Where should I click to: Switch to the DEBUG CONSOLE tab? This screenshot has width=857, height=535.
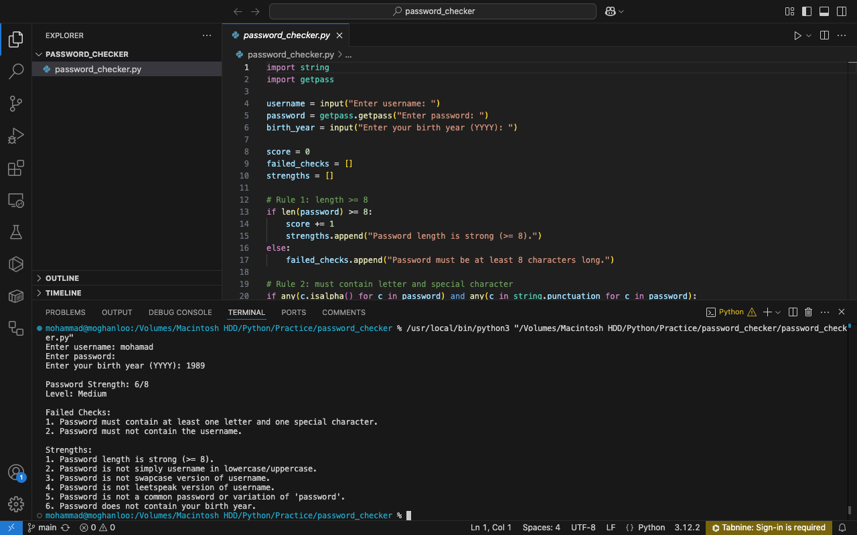pyautogui.click(x=180, y=312)
